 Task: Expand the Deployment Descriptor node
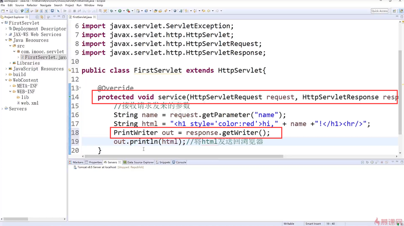[6, 29]
